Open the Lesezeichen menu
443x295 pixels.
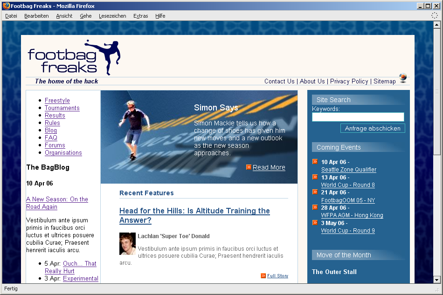click(x=112, y=16)
